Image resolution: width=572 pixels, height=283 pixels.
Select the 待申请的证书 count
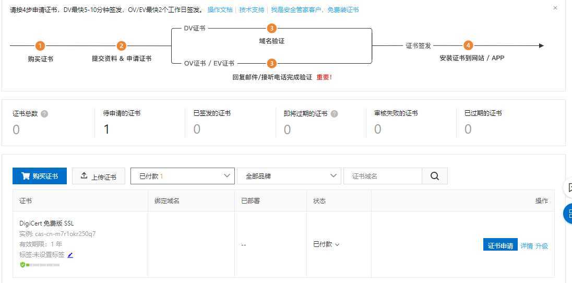coord(106,129)
